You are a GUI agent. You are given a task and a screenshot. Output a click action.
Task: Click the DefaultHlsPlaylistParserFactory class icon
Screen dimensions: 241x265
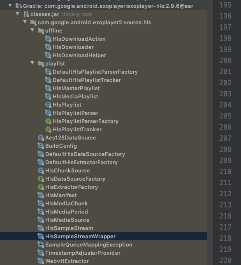(x=48, y=72)
